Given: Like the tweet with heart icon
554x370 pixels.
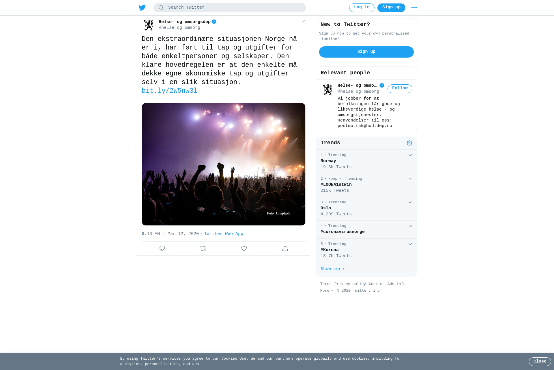Looking at the screenshot, I should pyautogui.click(x=244, y=248).
